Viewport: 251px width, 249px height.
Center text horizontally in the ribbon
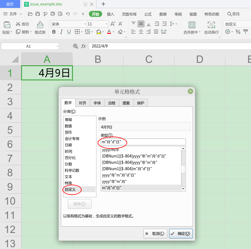coord(141,32)
